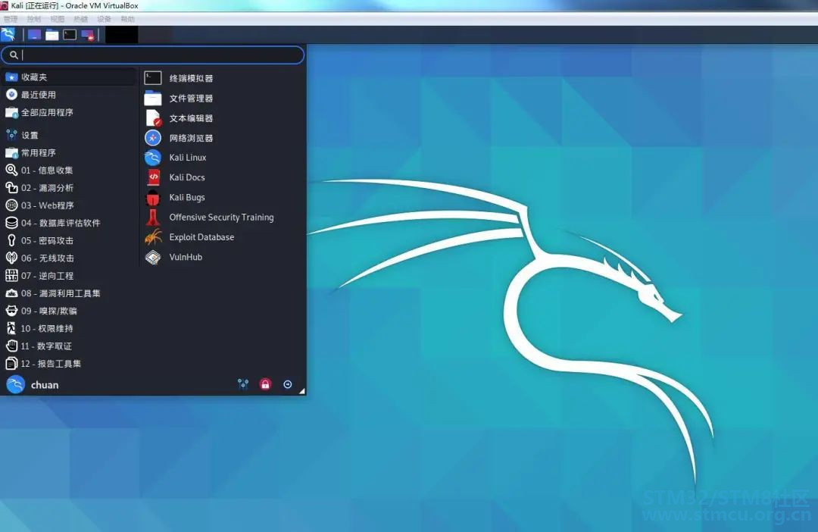Open the Kali dragon applications menu button
818x532 pixels.
tap(8, 34)
